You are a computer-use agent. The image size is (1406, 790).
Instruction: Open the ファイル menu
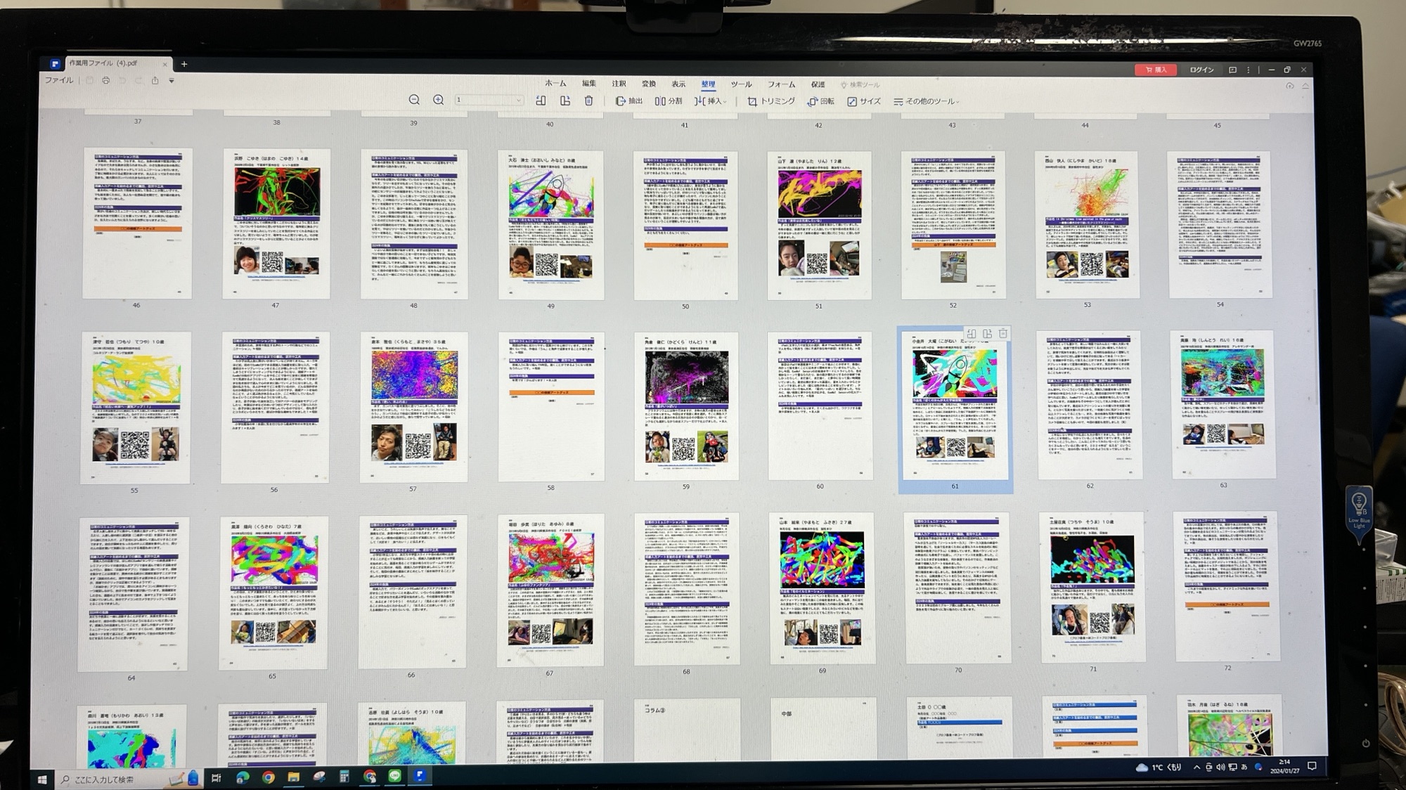[59, 80]
